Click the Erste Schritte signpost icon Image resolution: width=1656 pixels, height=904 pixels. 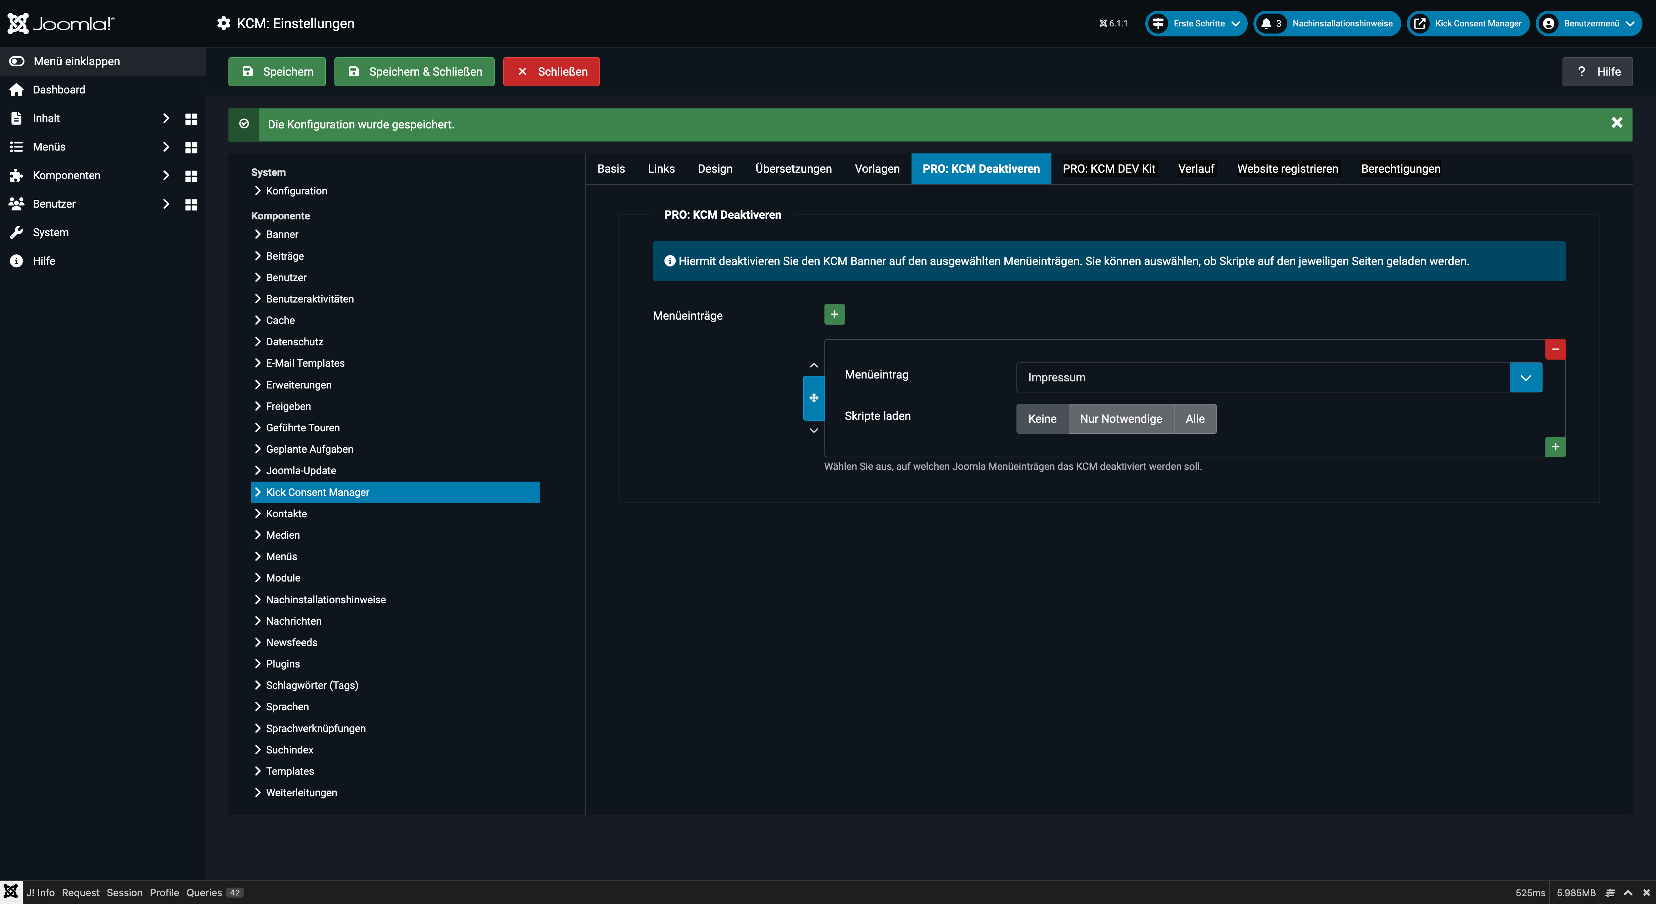pos(1158,24)
